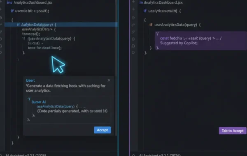Click the plus icon above the circle-minus gutter icon
This screenshot has width=247, height=156.
pyautogui.click(x=133, y=9)
